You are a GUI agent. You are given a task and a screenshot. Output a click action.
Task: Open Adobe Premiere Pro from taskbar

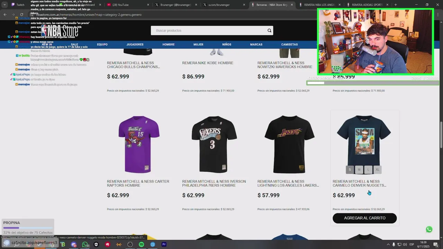164,245
